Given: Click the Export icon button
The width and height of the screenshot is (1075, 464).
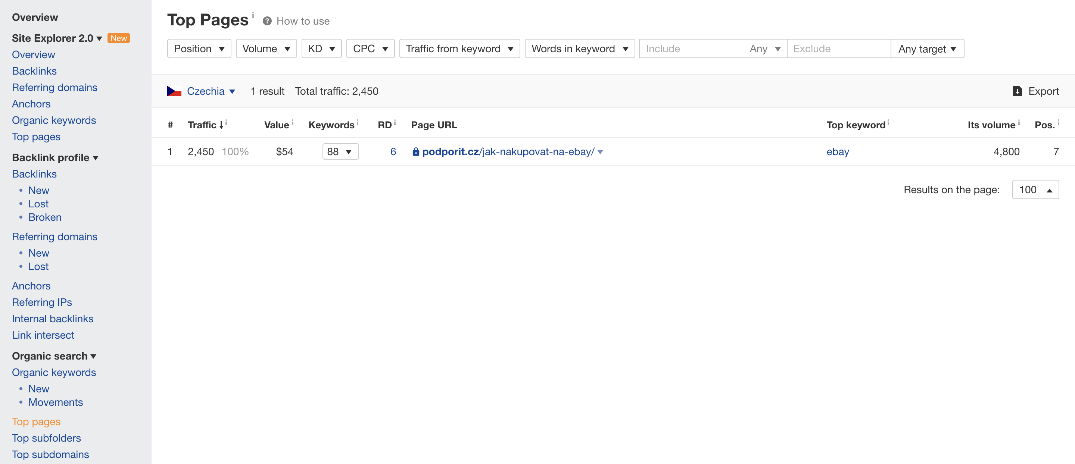Looking at the screenshot, I should pos(1018,91).
